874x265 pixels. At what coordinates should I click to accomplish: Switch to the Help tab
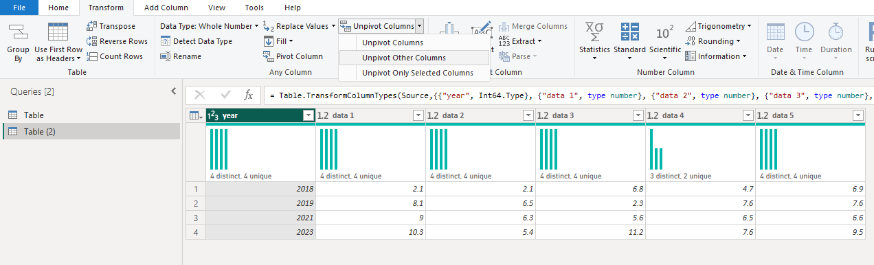point(293,8)
